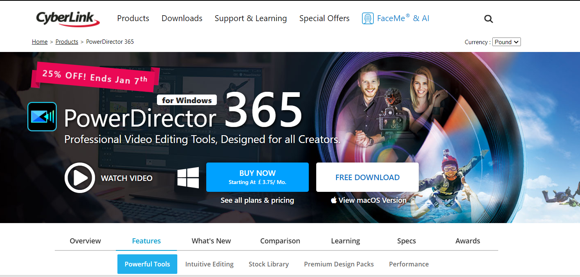
Task: Open the Special Offers menu
Action: click(324, 18)
